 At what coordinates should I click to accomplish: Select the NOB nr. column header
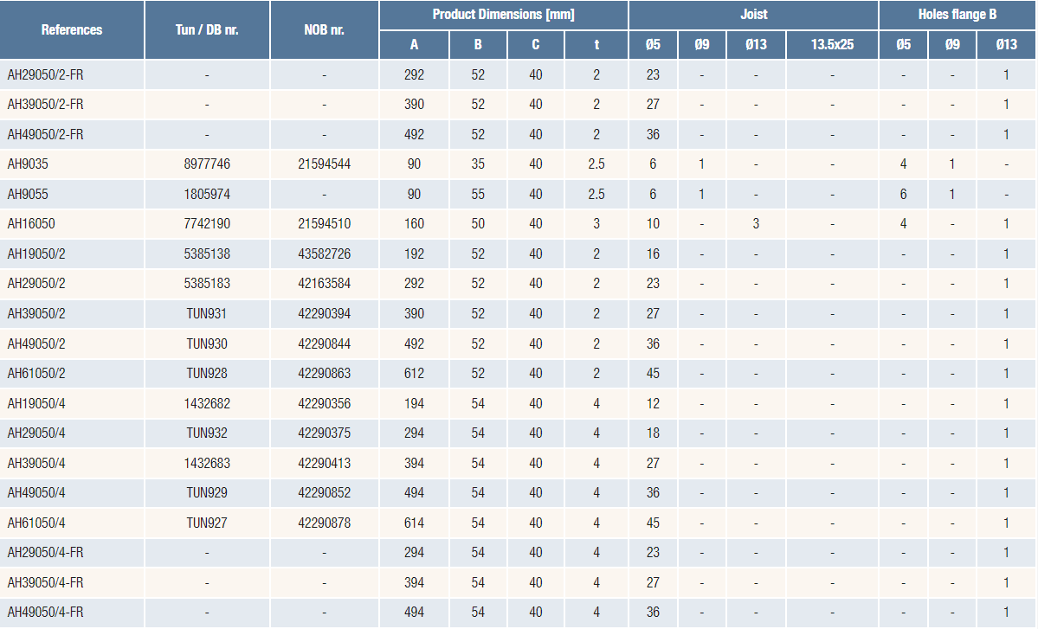pyautogui.click(x=324, y=30)
